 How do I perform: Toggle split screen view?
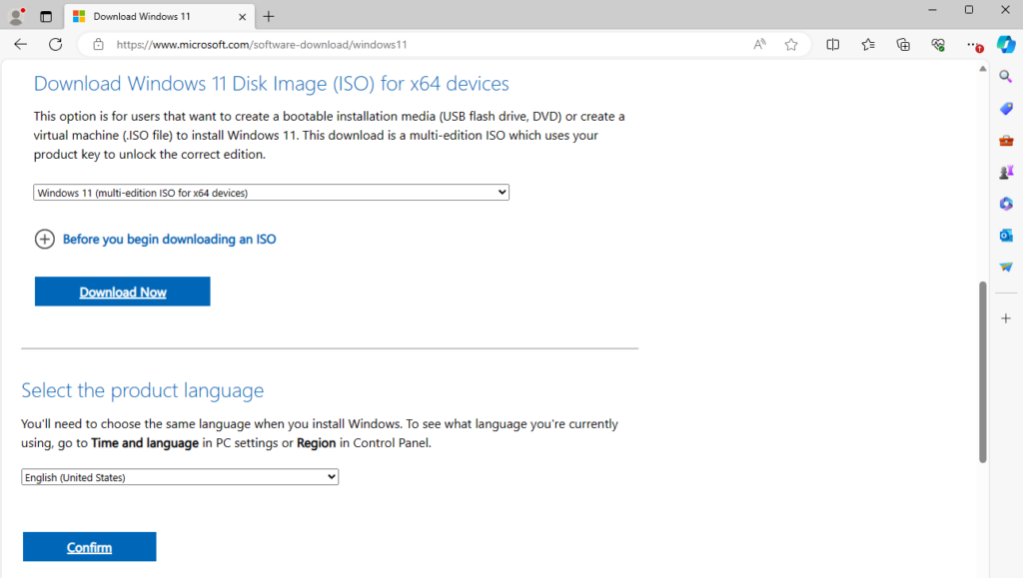[x=832, y=45]
